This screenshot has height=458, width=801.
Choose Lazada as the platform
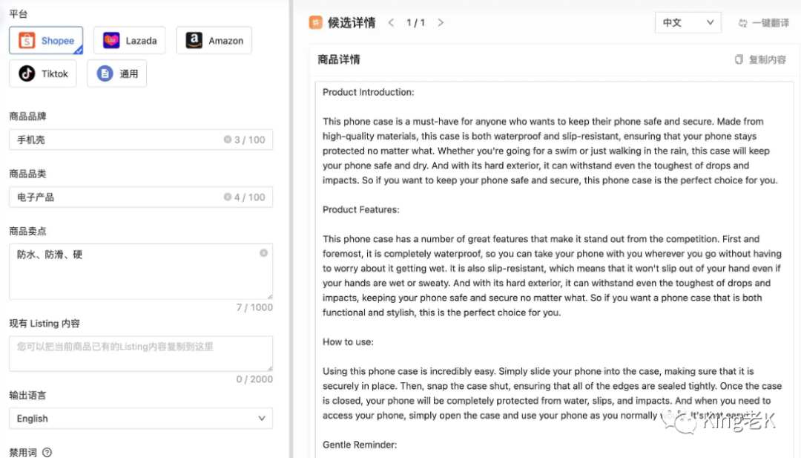[129, 40]
